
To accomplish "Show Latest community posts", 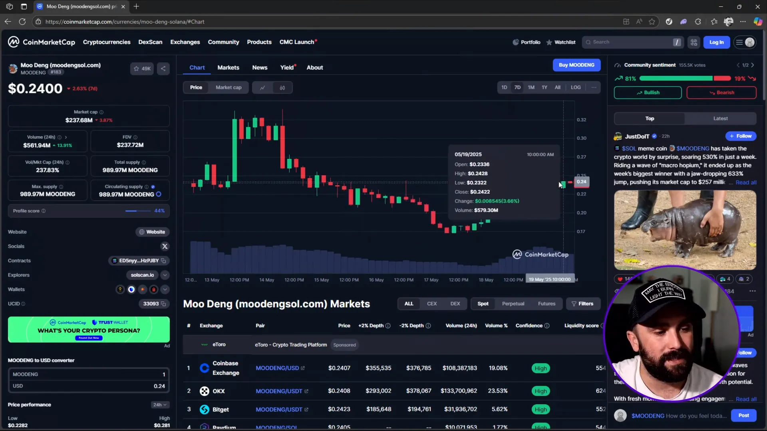I will coord(720,119).
